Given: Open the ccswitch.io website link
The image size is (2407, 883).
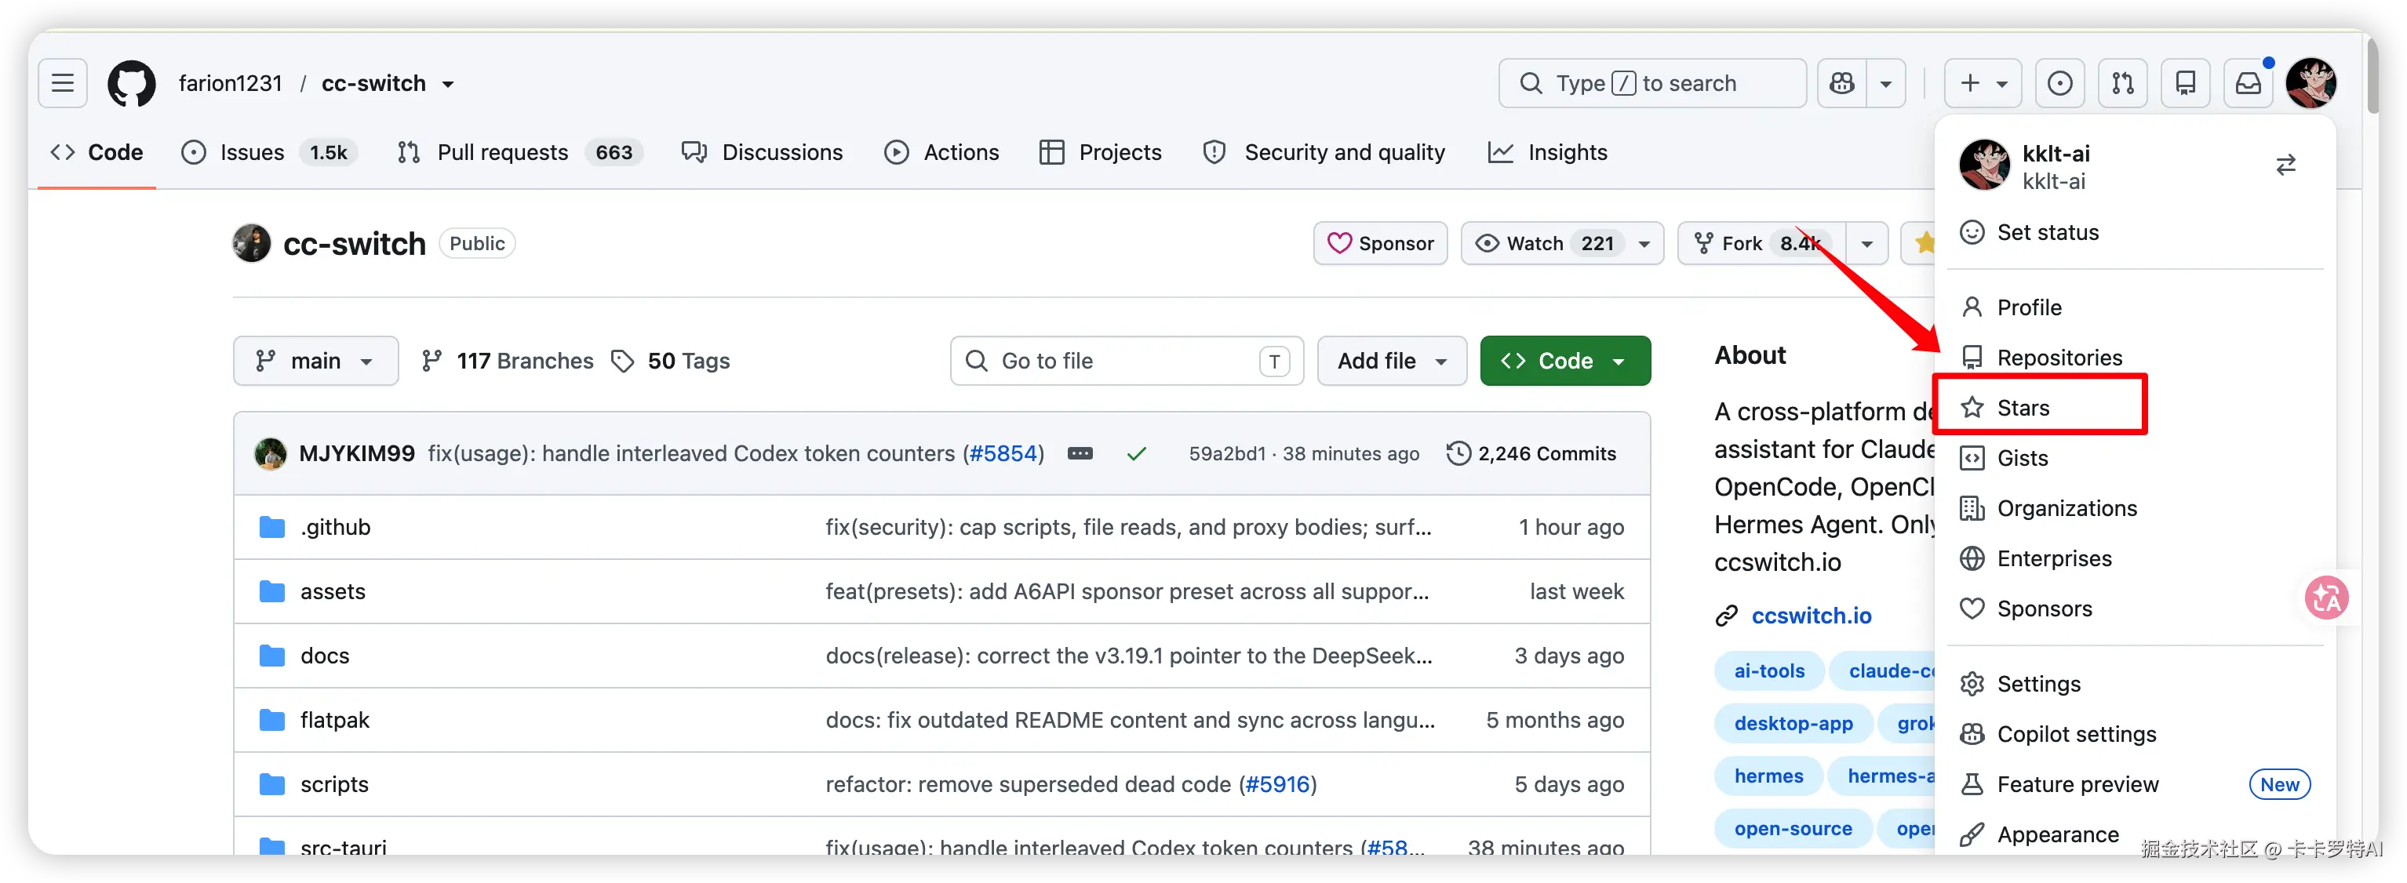Looking at the screenshot, I should (1811, 616).
